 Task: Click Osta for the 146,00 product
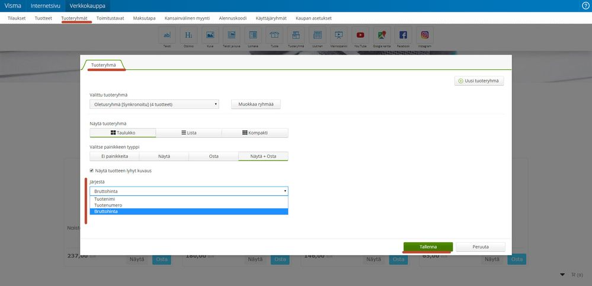tap(398, 259)
